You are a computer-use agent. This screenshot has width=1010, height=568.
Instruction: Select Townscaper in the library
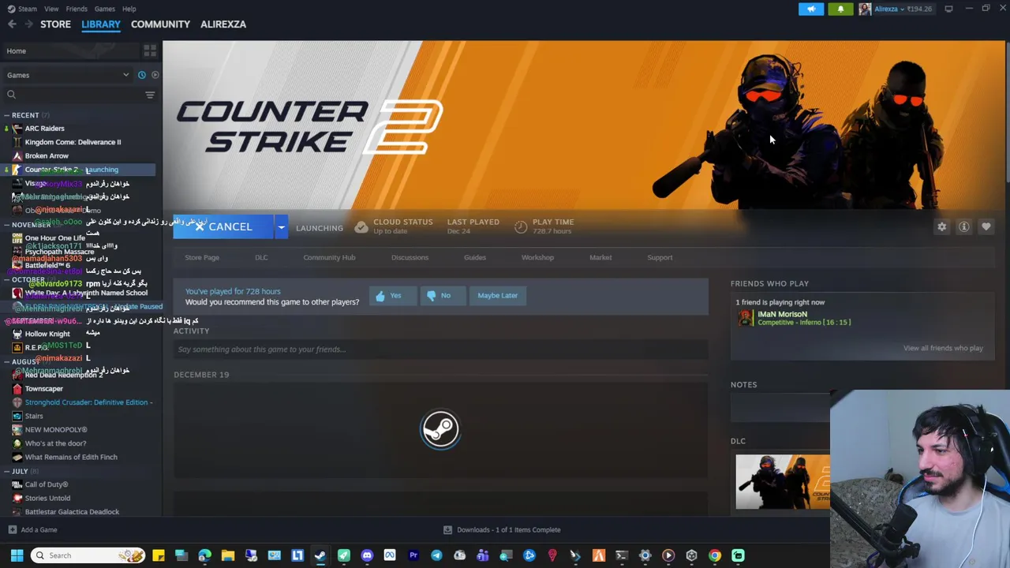[x=43, y=388]
